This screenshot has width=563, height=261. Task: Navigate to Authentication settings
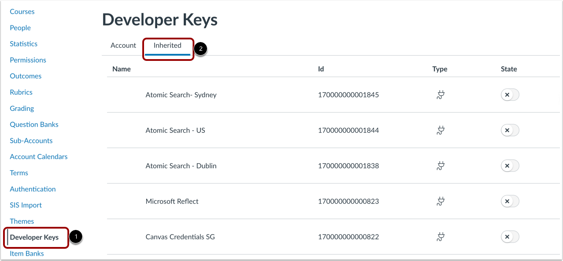pyautogui.click(x=32, y=189)
